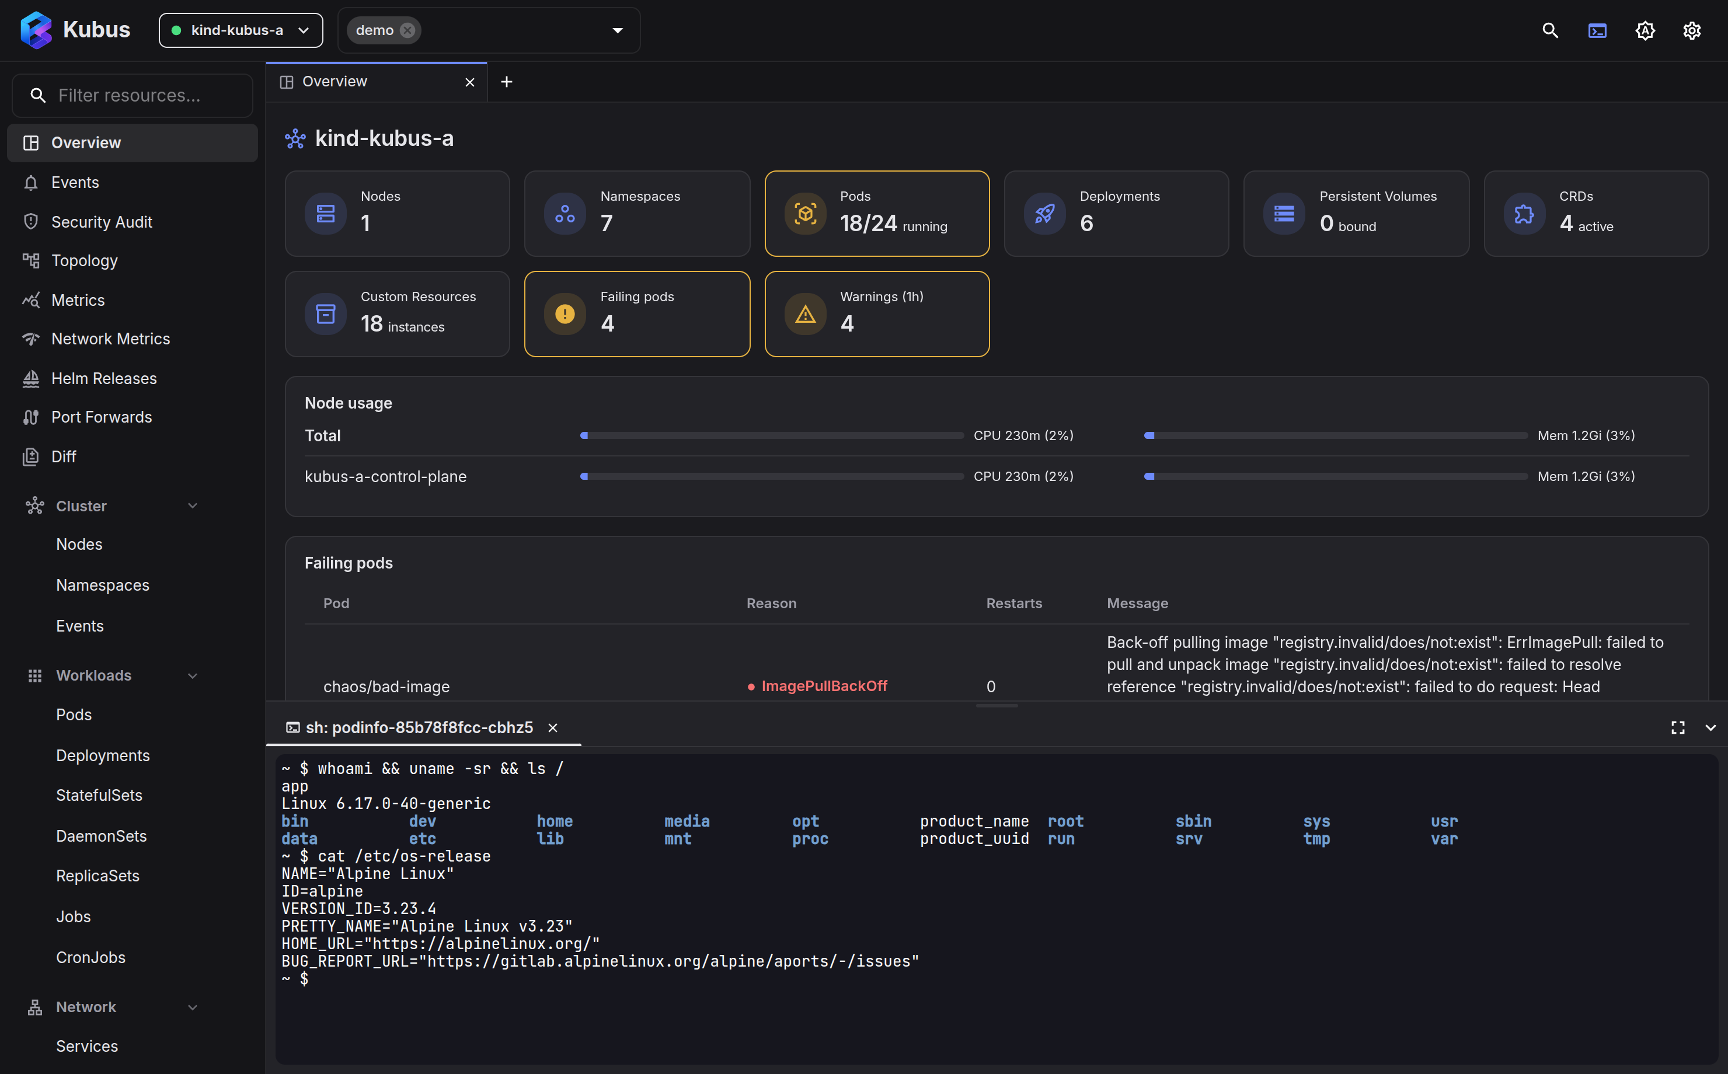Open CronJobs under Workloads
This screenshot has height=1074, width=1728.
click(x=91, y=957)
